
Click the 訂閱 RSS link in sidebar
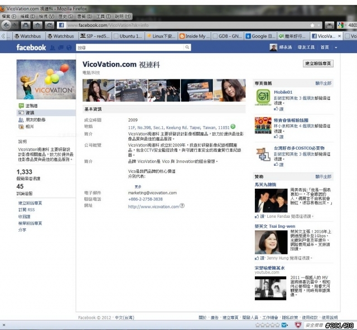point(26,209)
